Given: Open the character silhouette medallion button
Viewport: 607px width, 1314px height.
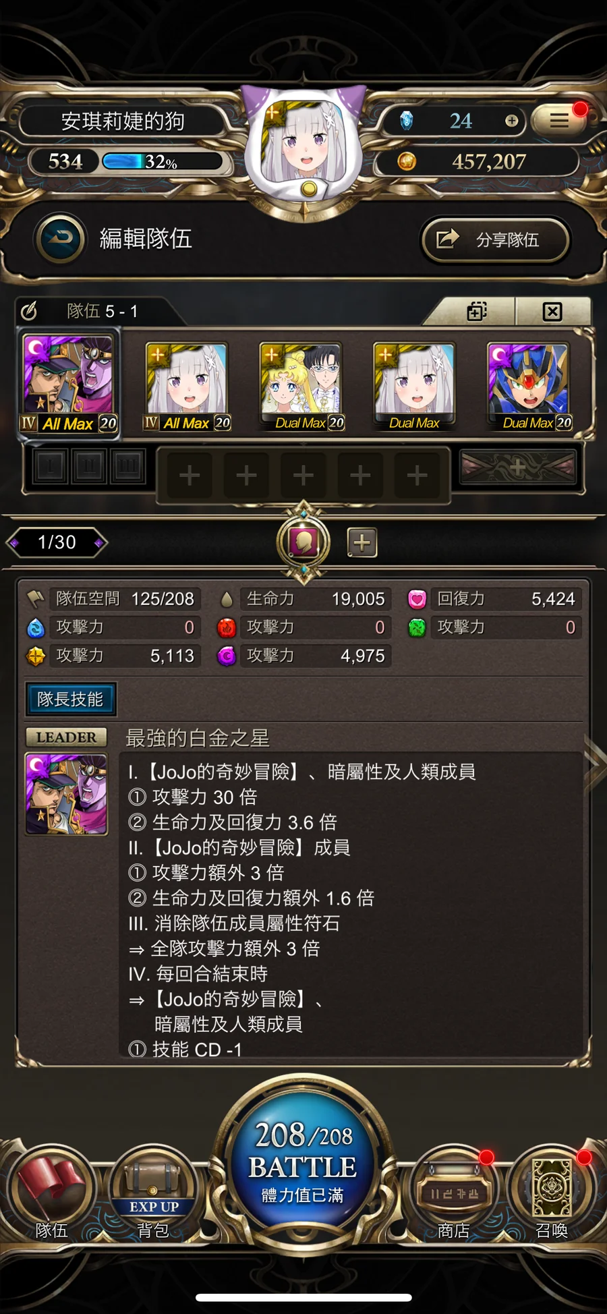Looking at the screenshot, I should point(303,542).
